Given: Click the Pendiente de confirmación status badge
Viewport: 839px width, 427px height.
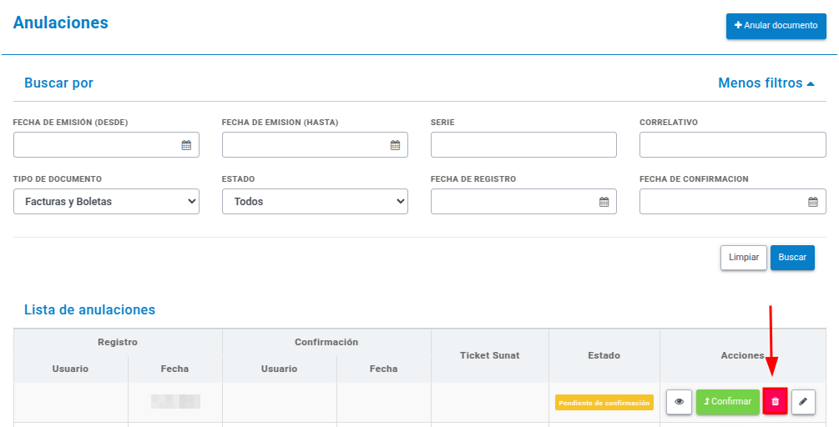Looking at the screenshot, I should [x=604, y=403].
